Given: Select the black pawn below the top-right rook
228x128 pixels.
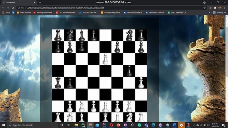Looking at the screenshot, I should [x=141, y=47].
